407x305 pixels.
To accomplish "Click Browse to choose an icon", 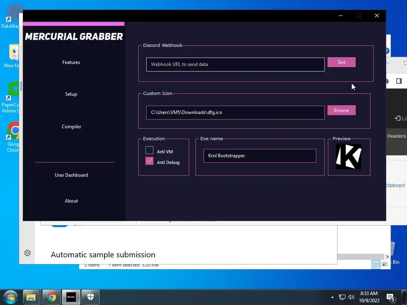I will click(341, 110).
